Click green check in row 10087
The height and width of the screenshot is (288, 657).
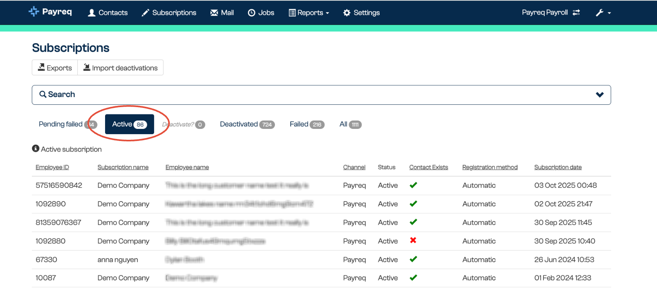click(413, 278)
